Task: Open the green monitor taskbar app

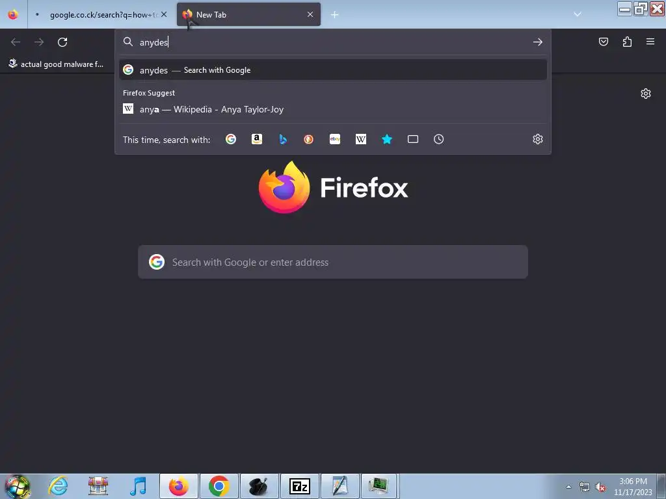Action: point(379,486)
